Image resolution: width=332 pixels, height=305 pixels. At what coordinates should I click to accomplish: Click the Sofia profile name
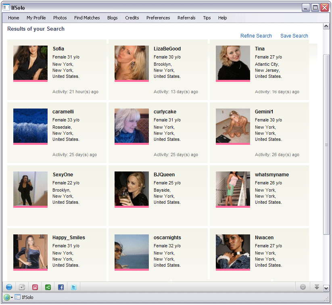coord(58,49)
